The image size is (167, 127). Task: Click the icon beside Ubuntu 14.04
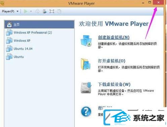click(x=9, y=49)
